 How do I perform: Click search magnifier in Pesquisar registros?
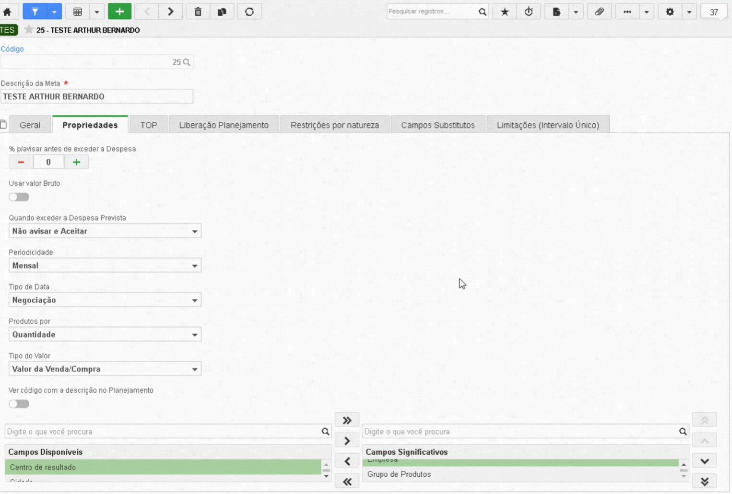point(482,12)
